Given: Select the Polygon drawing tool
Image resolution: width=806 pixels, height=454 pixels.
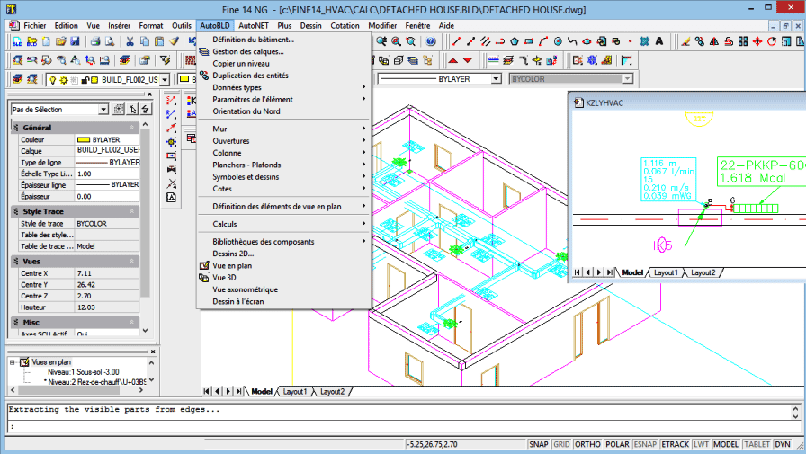Looking at the screenshot, I should pyautogui.click(x=514, y=41).
